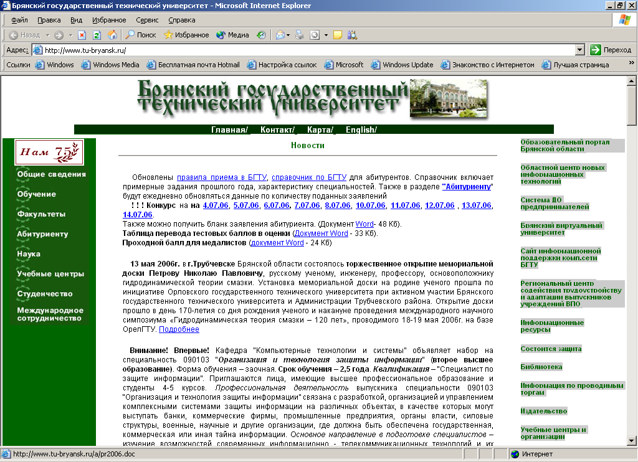The height and width of the screenshot is (462, 638).
Task: Open the Абитуриенту sidebar section
Action: click(x=42, y=234)
